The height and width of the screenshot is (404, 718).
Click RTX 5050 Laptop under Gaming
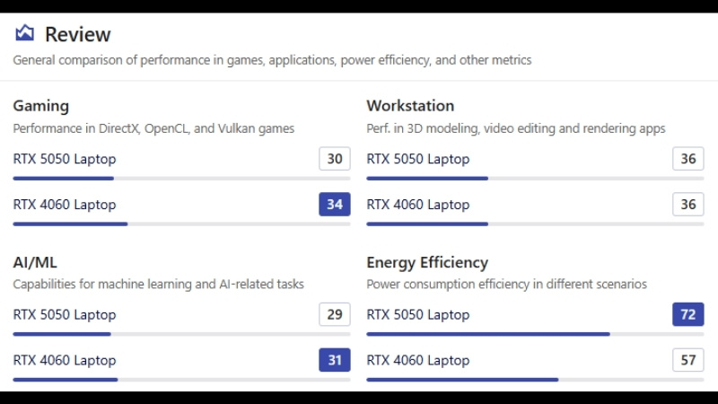click(x=65, y=159)
